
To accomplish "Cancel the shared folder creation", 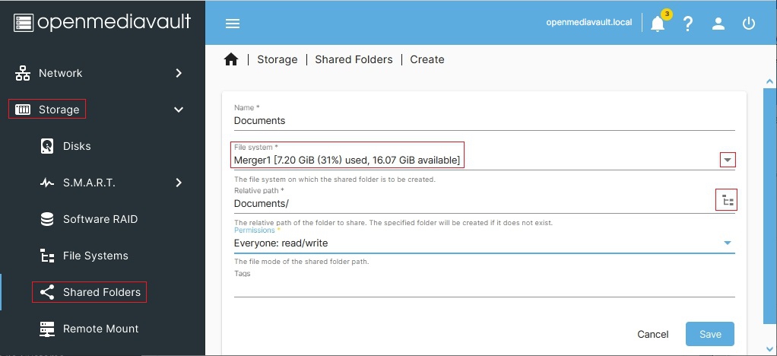I will 653,334.
